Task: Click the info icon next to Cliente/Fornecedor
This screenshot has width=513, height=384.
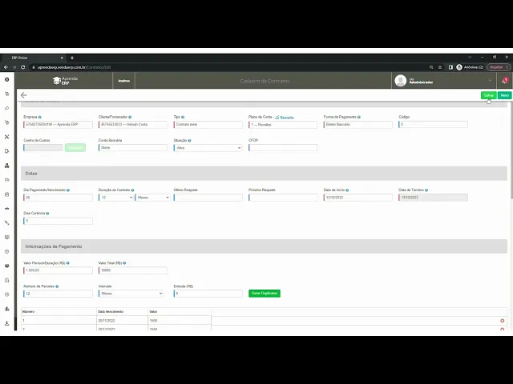Action: [130, 117]
